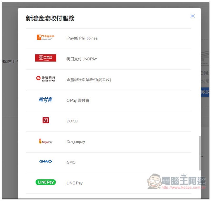Choose LINE Pay payment service text
The image size is (211, 201).
click(x=74, y=183)
